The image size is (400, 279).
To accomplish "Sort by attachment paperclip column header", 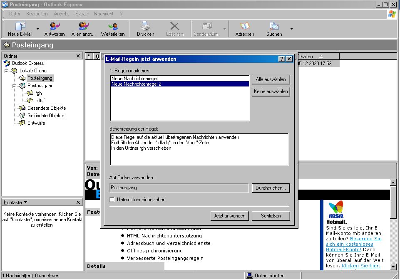I will click(97, 56).
